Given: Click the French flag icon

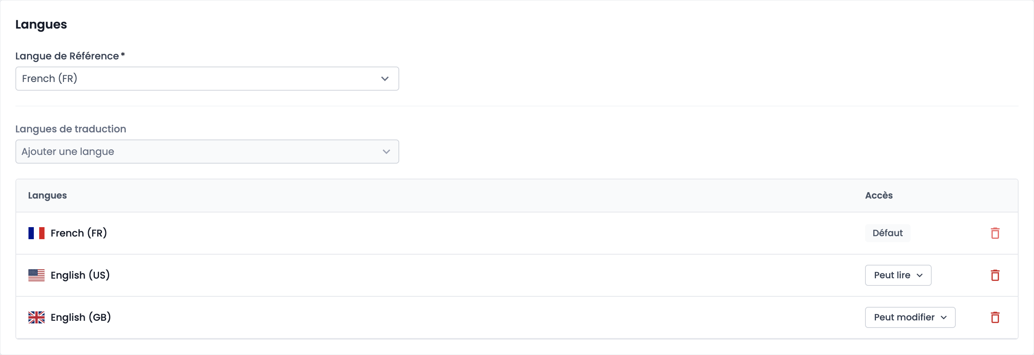Looking at the screenshot, I should [36, 233].
